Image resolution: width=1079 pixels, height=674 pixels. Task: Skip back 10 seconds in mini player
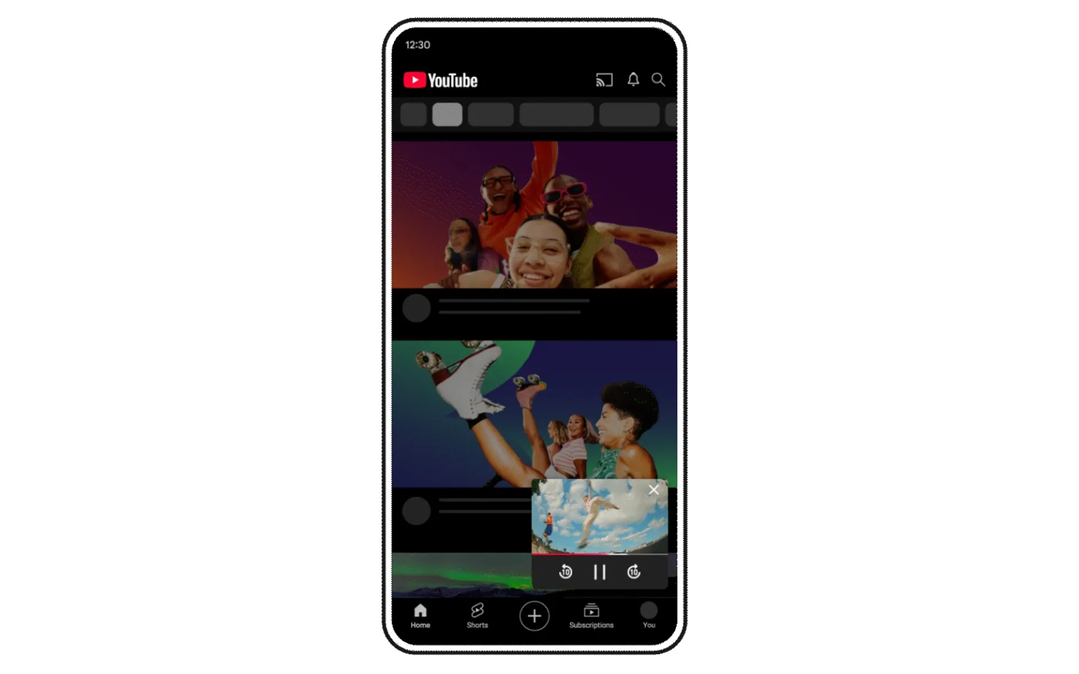(x=565, y=572)
